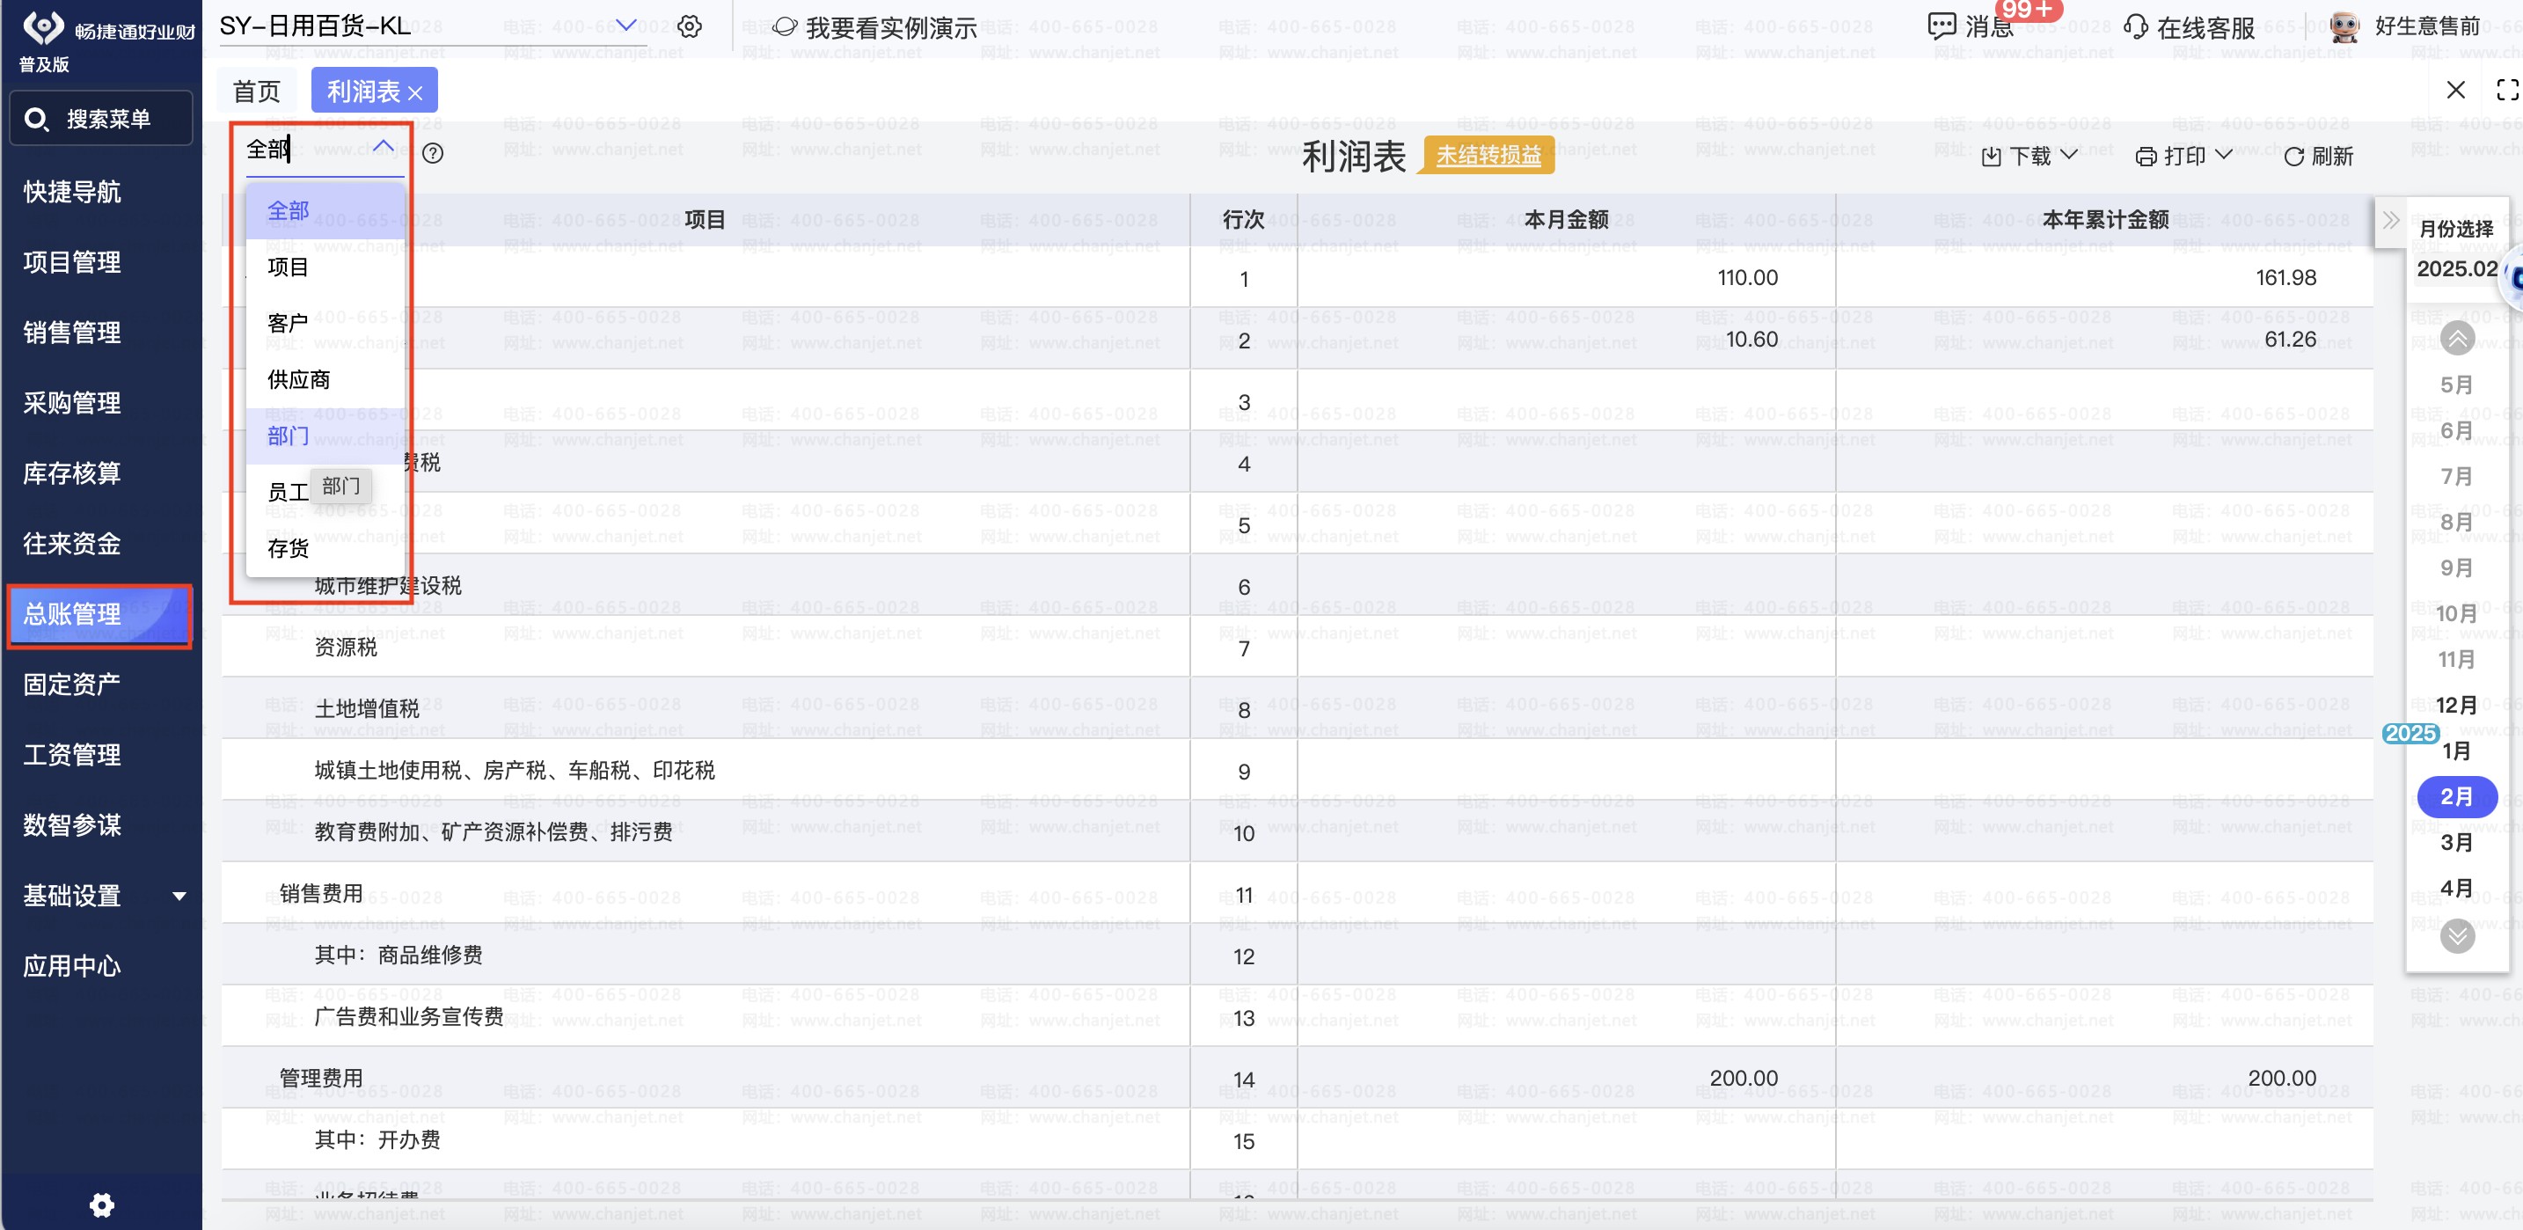Select 部门 in the dimension list
Image resolution: width=2523 pixels, height=1230 pixels.
(288, 436)
